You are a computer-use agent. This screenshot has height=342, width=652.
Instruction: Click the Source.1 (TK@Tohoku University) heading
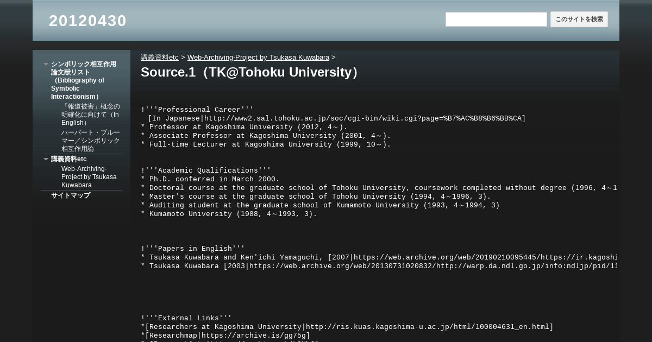(x=250, y=72)
